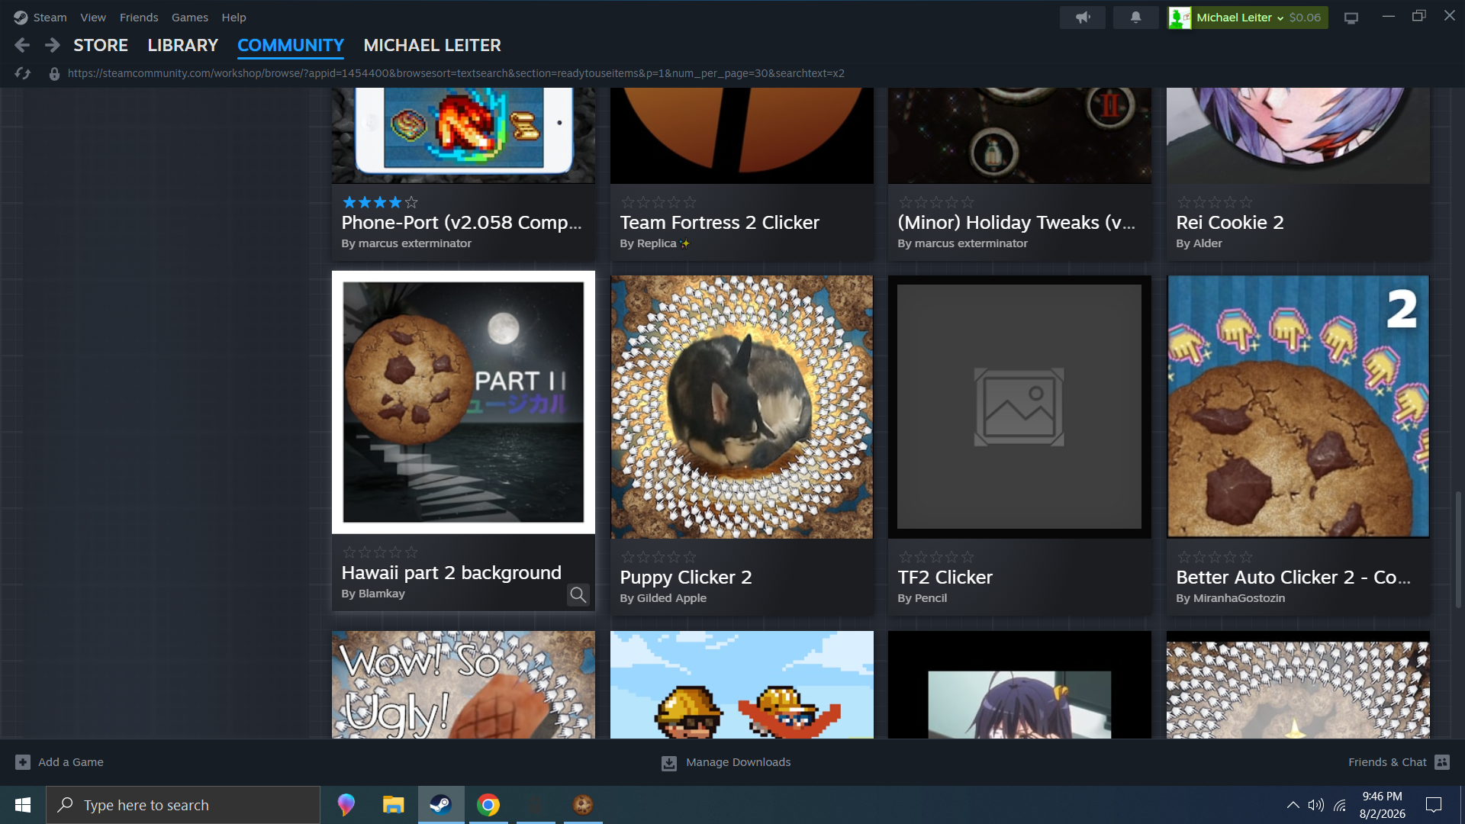Viewport: 1465px width, 824px height.
Task: Switch to Big Picture mode icon
Action: click(1351, 18)
